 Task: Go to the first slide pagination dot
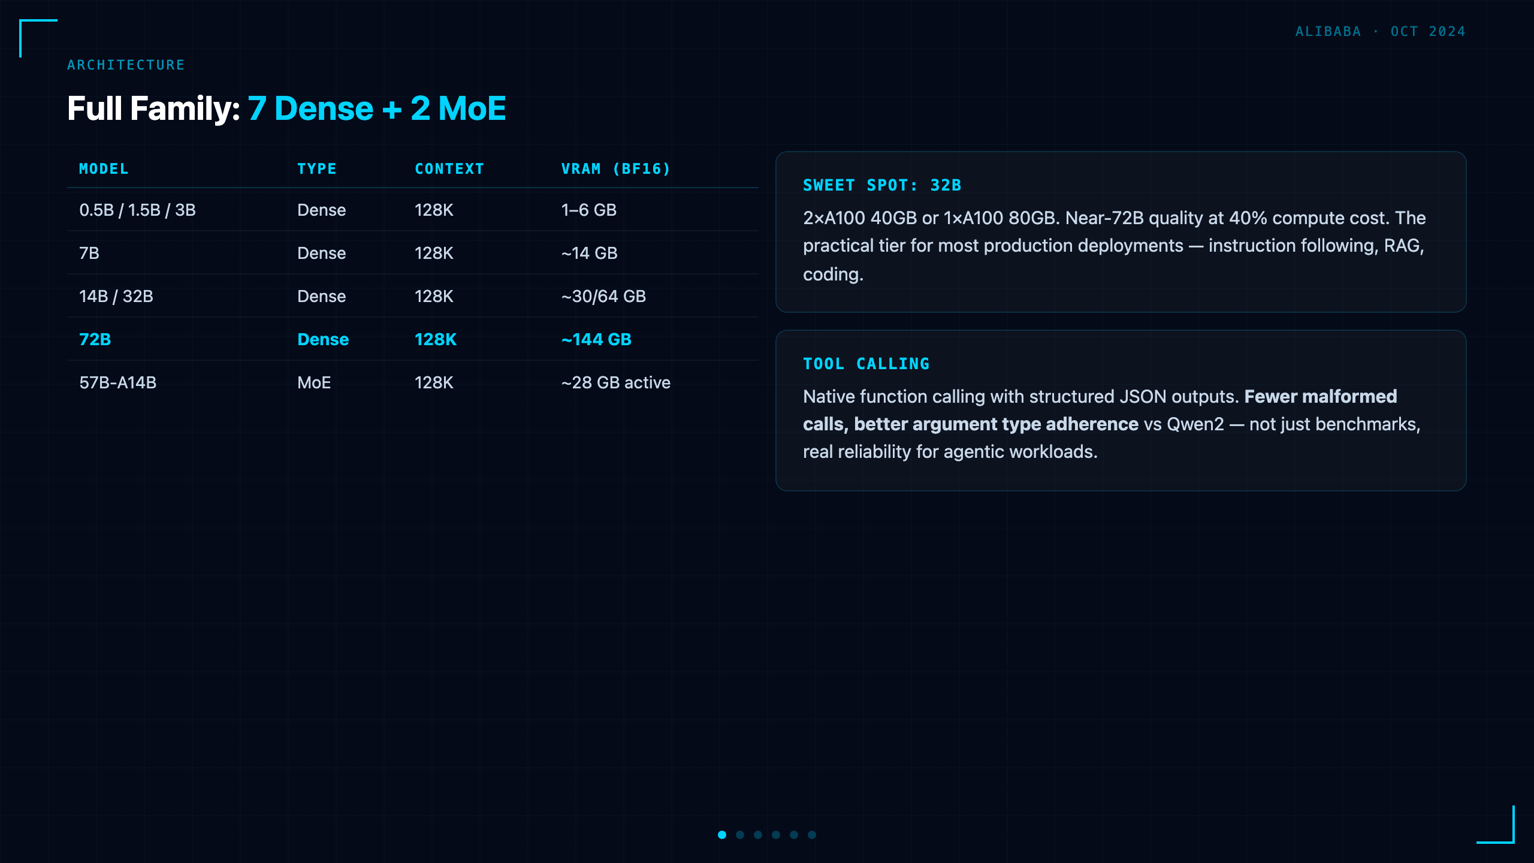(x=722, y=835)
